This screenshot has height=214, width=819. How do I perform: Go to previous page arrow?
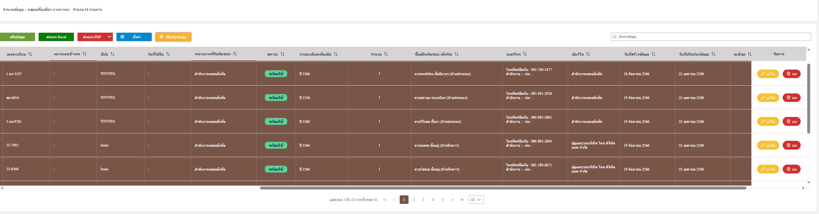click(394, 200)
